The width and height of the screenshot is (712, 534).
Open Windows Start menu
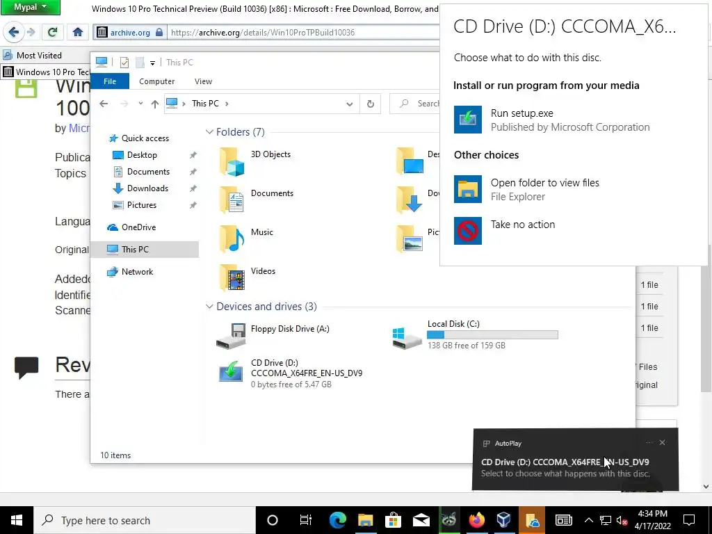(17, 520)
